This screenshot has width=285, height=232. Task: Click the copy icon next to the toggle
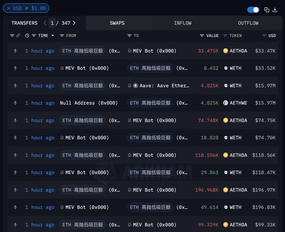tap(267, 10)
